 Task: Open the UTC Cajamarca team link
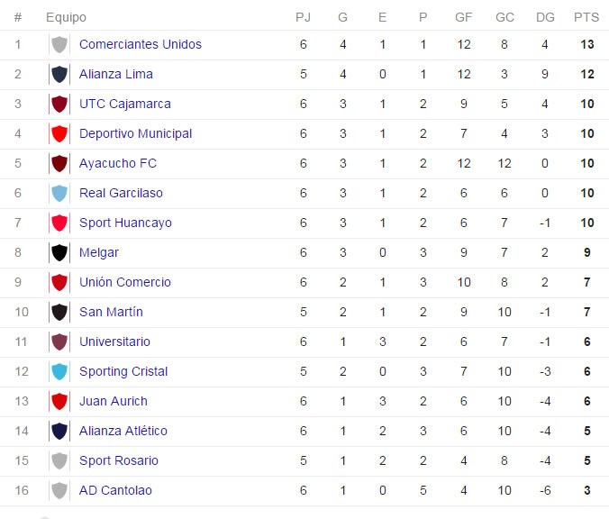click(125, 104)
